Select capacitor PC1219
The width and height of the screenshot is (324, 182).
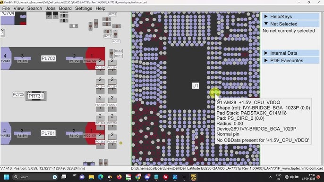tap(112, 142)
